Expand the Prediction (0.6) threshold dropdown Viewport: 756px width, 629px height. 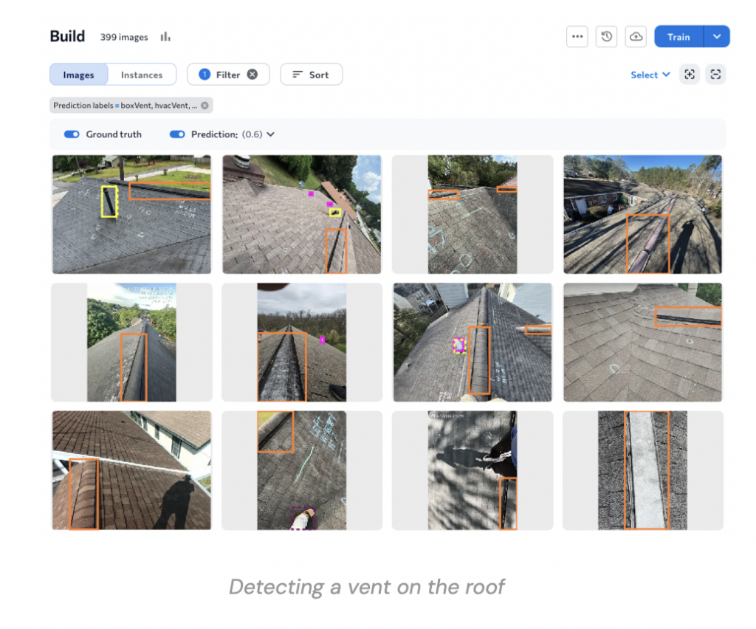click(270, 134)
